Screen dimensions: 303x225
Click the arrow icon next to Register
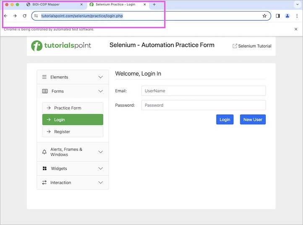click(x=49, y=132)
